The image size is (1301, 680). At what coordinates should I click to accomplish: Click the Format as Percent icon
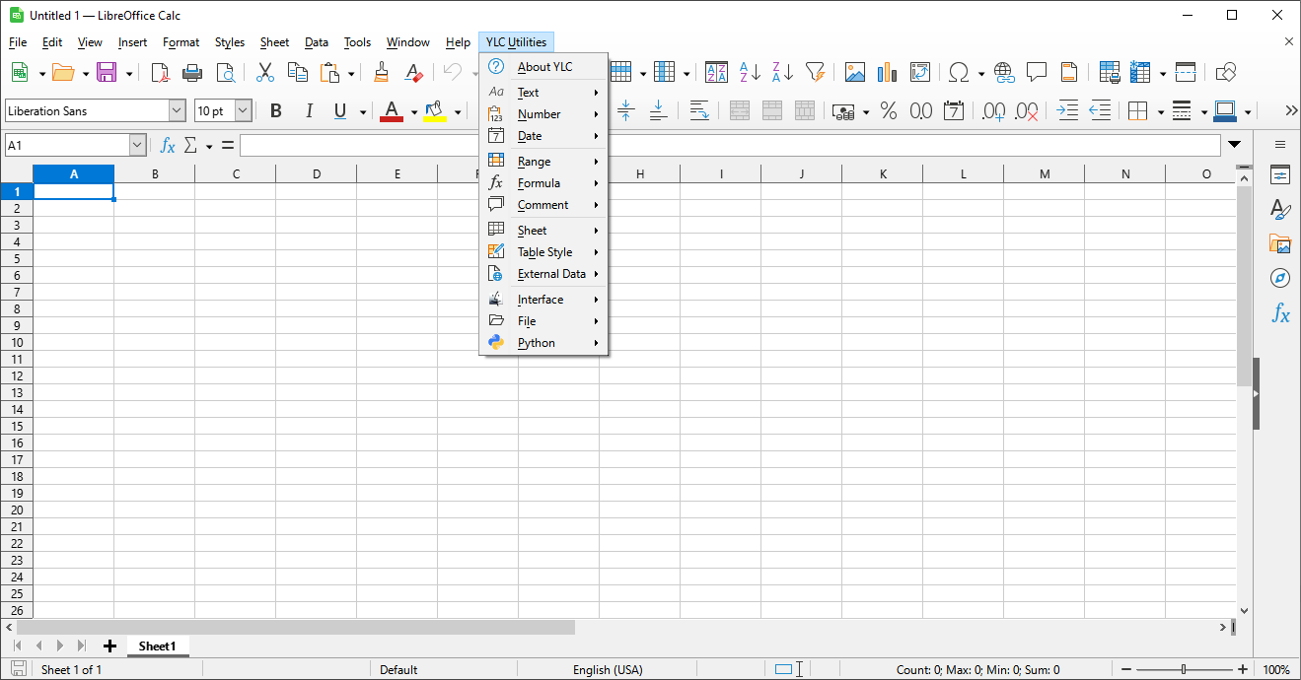889,111
